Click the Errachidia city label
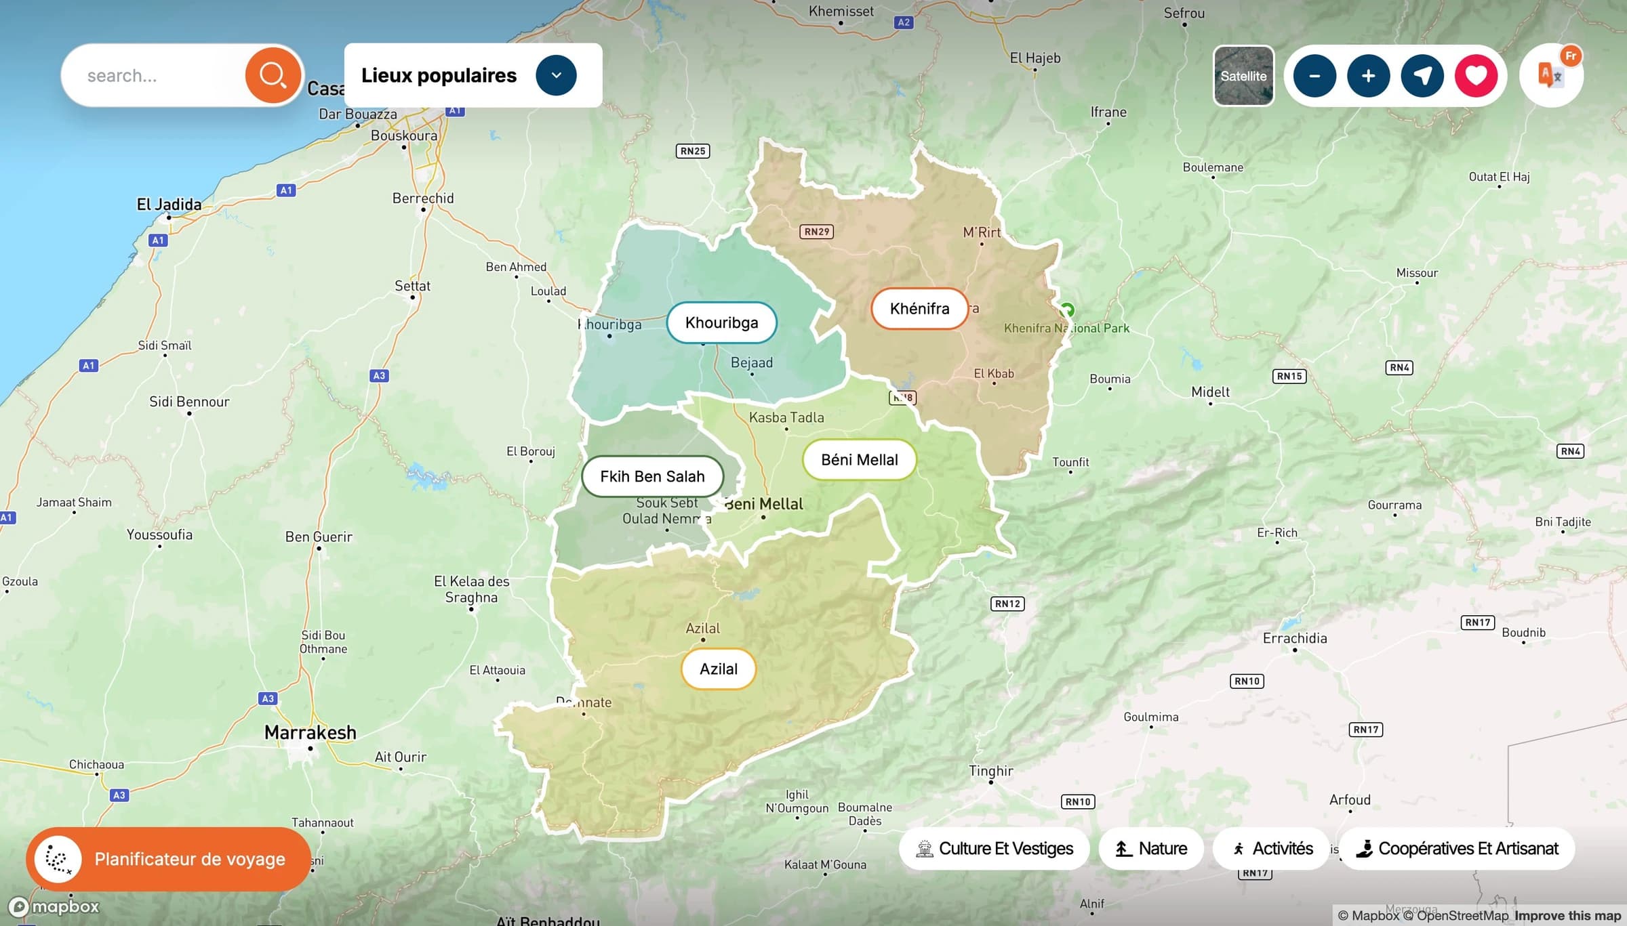The height and width of the screenshot is (926, 1627). point(1295,638)
